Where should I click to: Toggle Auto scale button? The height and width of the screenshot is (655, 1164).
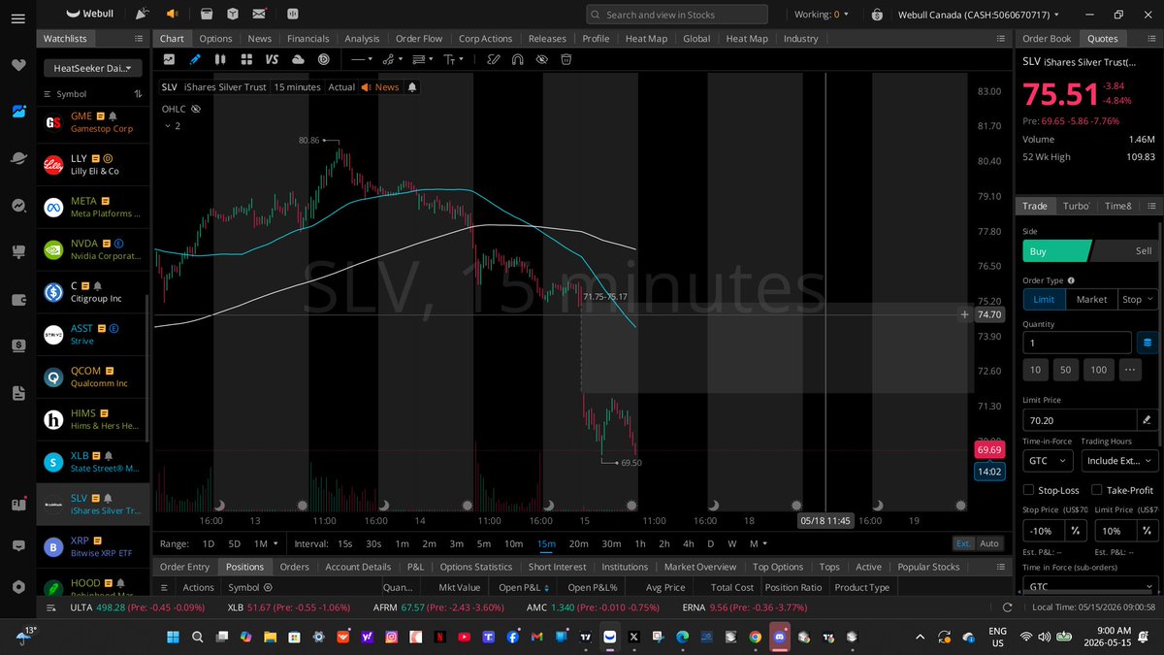[989, 543]
